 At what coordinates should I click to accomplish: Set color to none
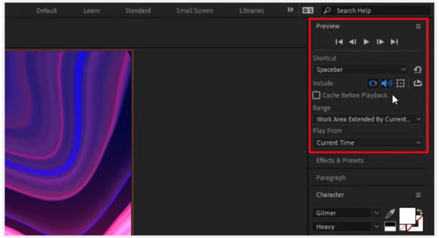coord(402,228)
